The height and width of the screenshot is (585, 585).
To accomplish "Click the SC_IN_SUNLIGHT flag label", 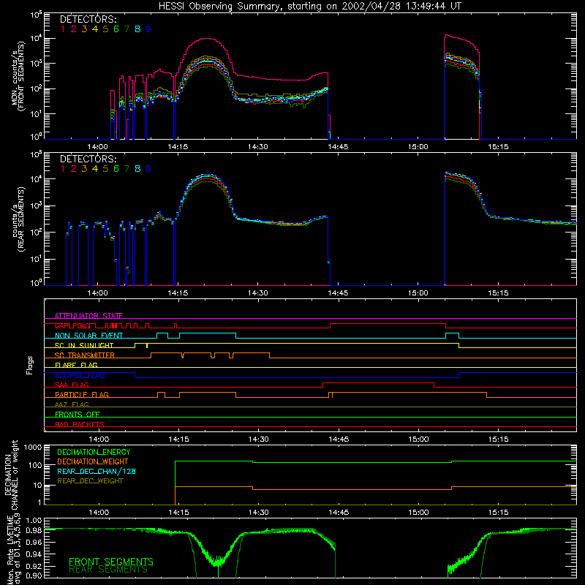I will pos(84,345).
